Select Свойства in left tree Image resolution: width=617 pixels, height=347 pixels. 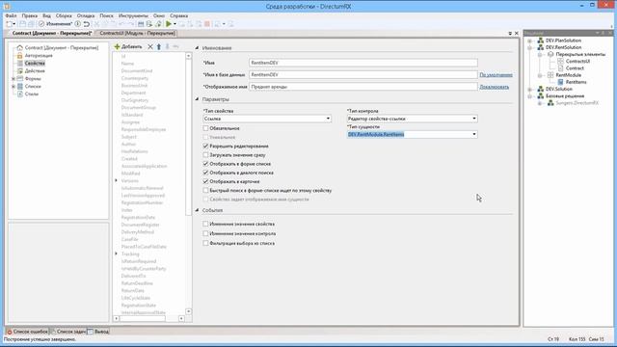[x=35, y=64]
